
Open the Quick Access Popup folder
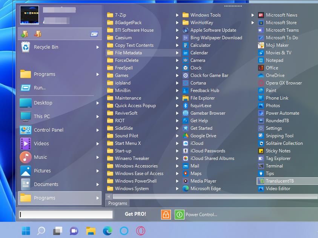pos(143,105)
